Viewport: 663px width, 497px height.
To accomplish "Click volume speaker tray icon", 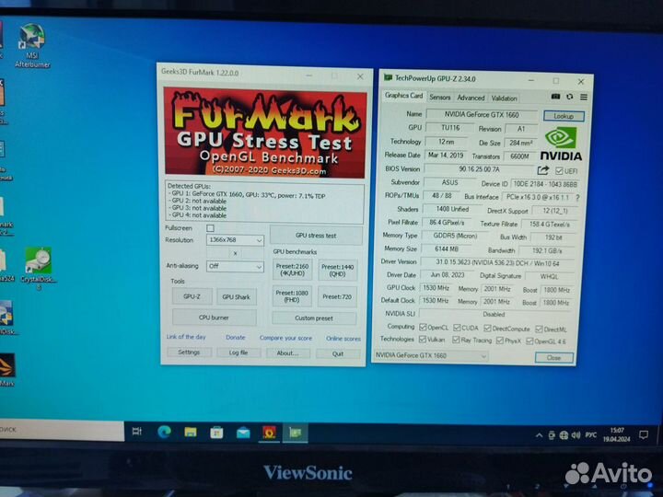I will tap(576, 435).
